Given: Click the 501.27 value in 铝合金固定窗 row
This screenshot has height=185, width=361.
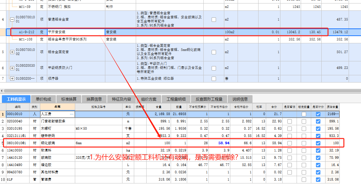Looking at the screenshot, I should (x=342, y=52).
